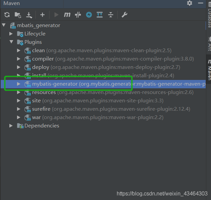Expand the resources plugin goals
Screen dimensions: 211x200
tap(19, 92)
